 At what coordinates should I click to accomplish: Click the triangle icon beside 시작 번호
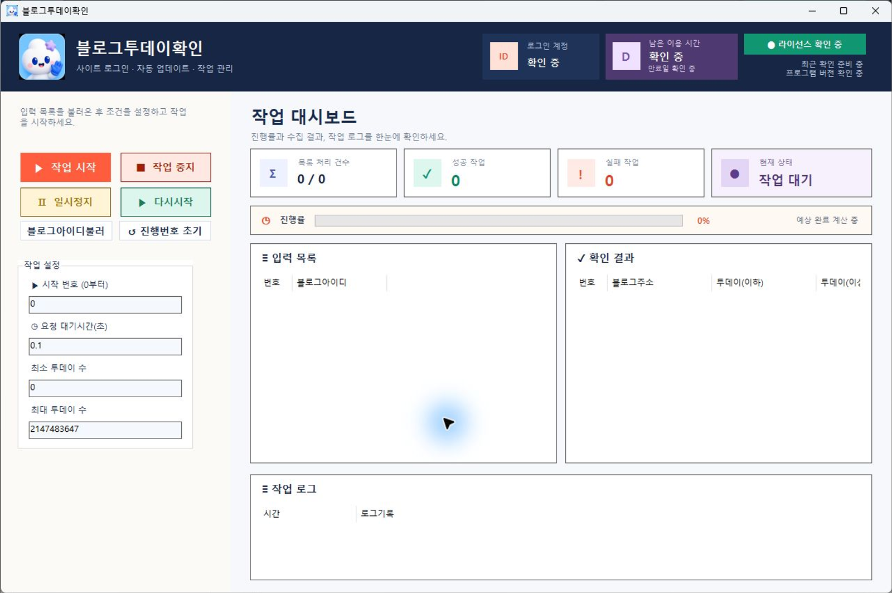[x=35, y=285]
